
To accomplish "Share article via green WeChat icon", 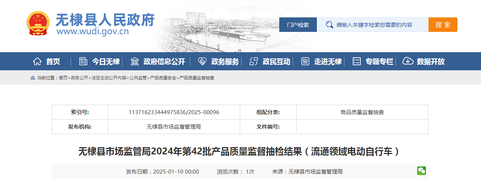I will [x=421, y=171].
